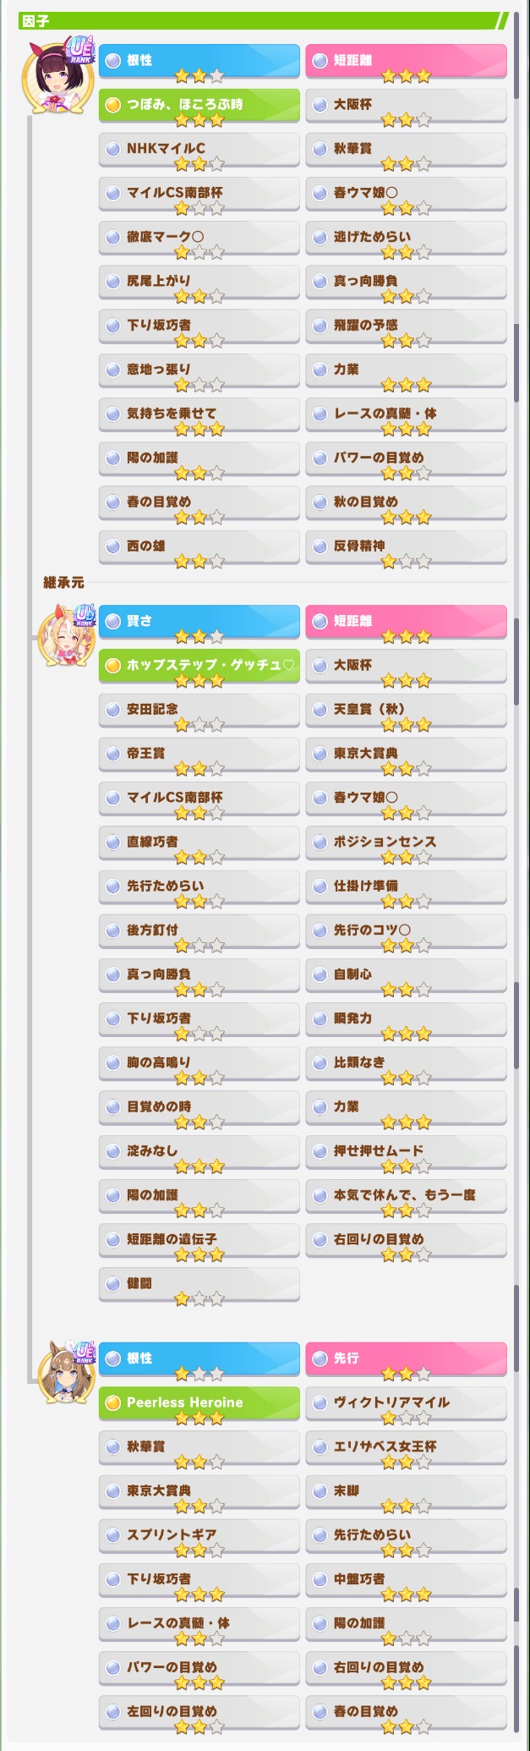Open the 賢さ blue factor entry
This screenshot has height=1751, width=530.
tap(199, 623)
